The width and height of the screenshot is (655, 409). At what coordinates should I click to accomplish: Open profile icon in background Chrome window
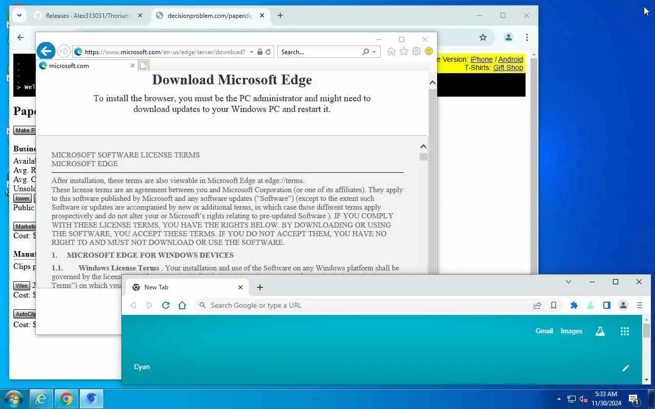509,37
